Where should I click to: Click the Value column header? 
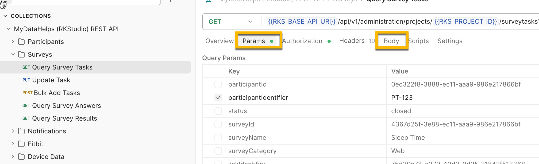400,71
